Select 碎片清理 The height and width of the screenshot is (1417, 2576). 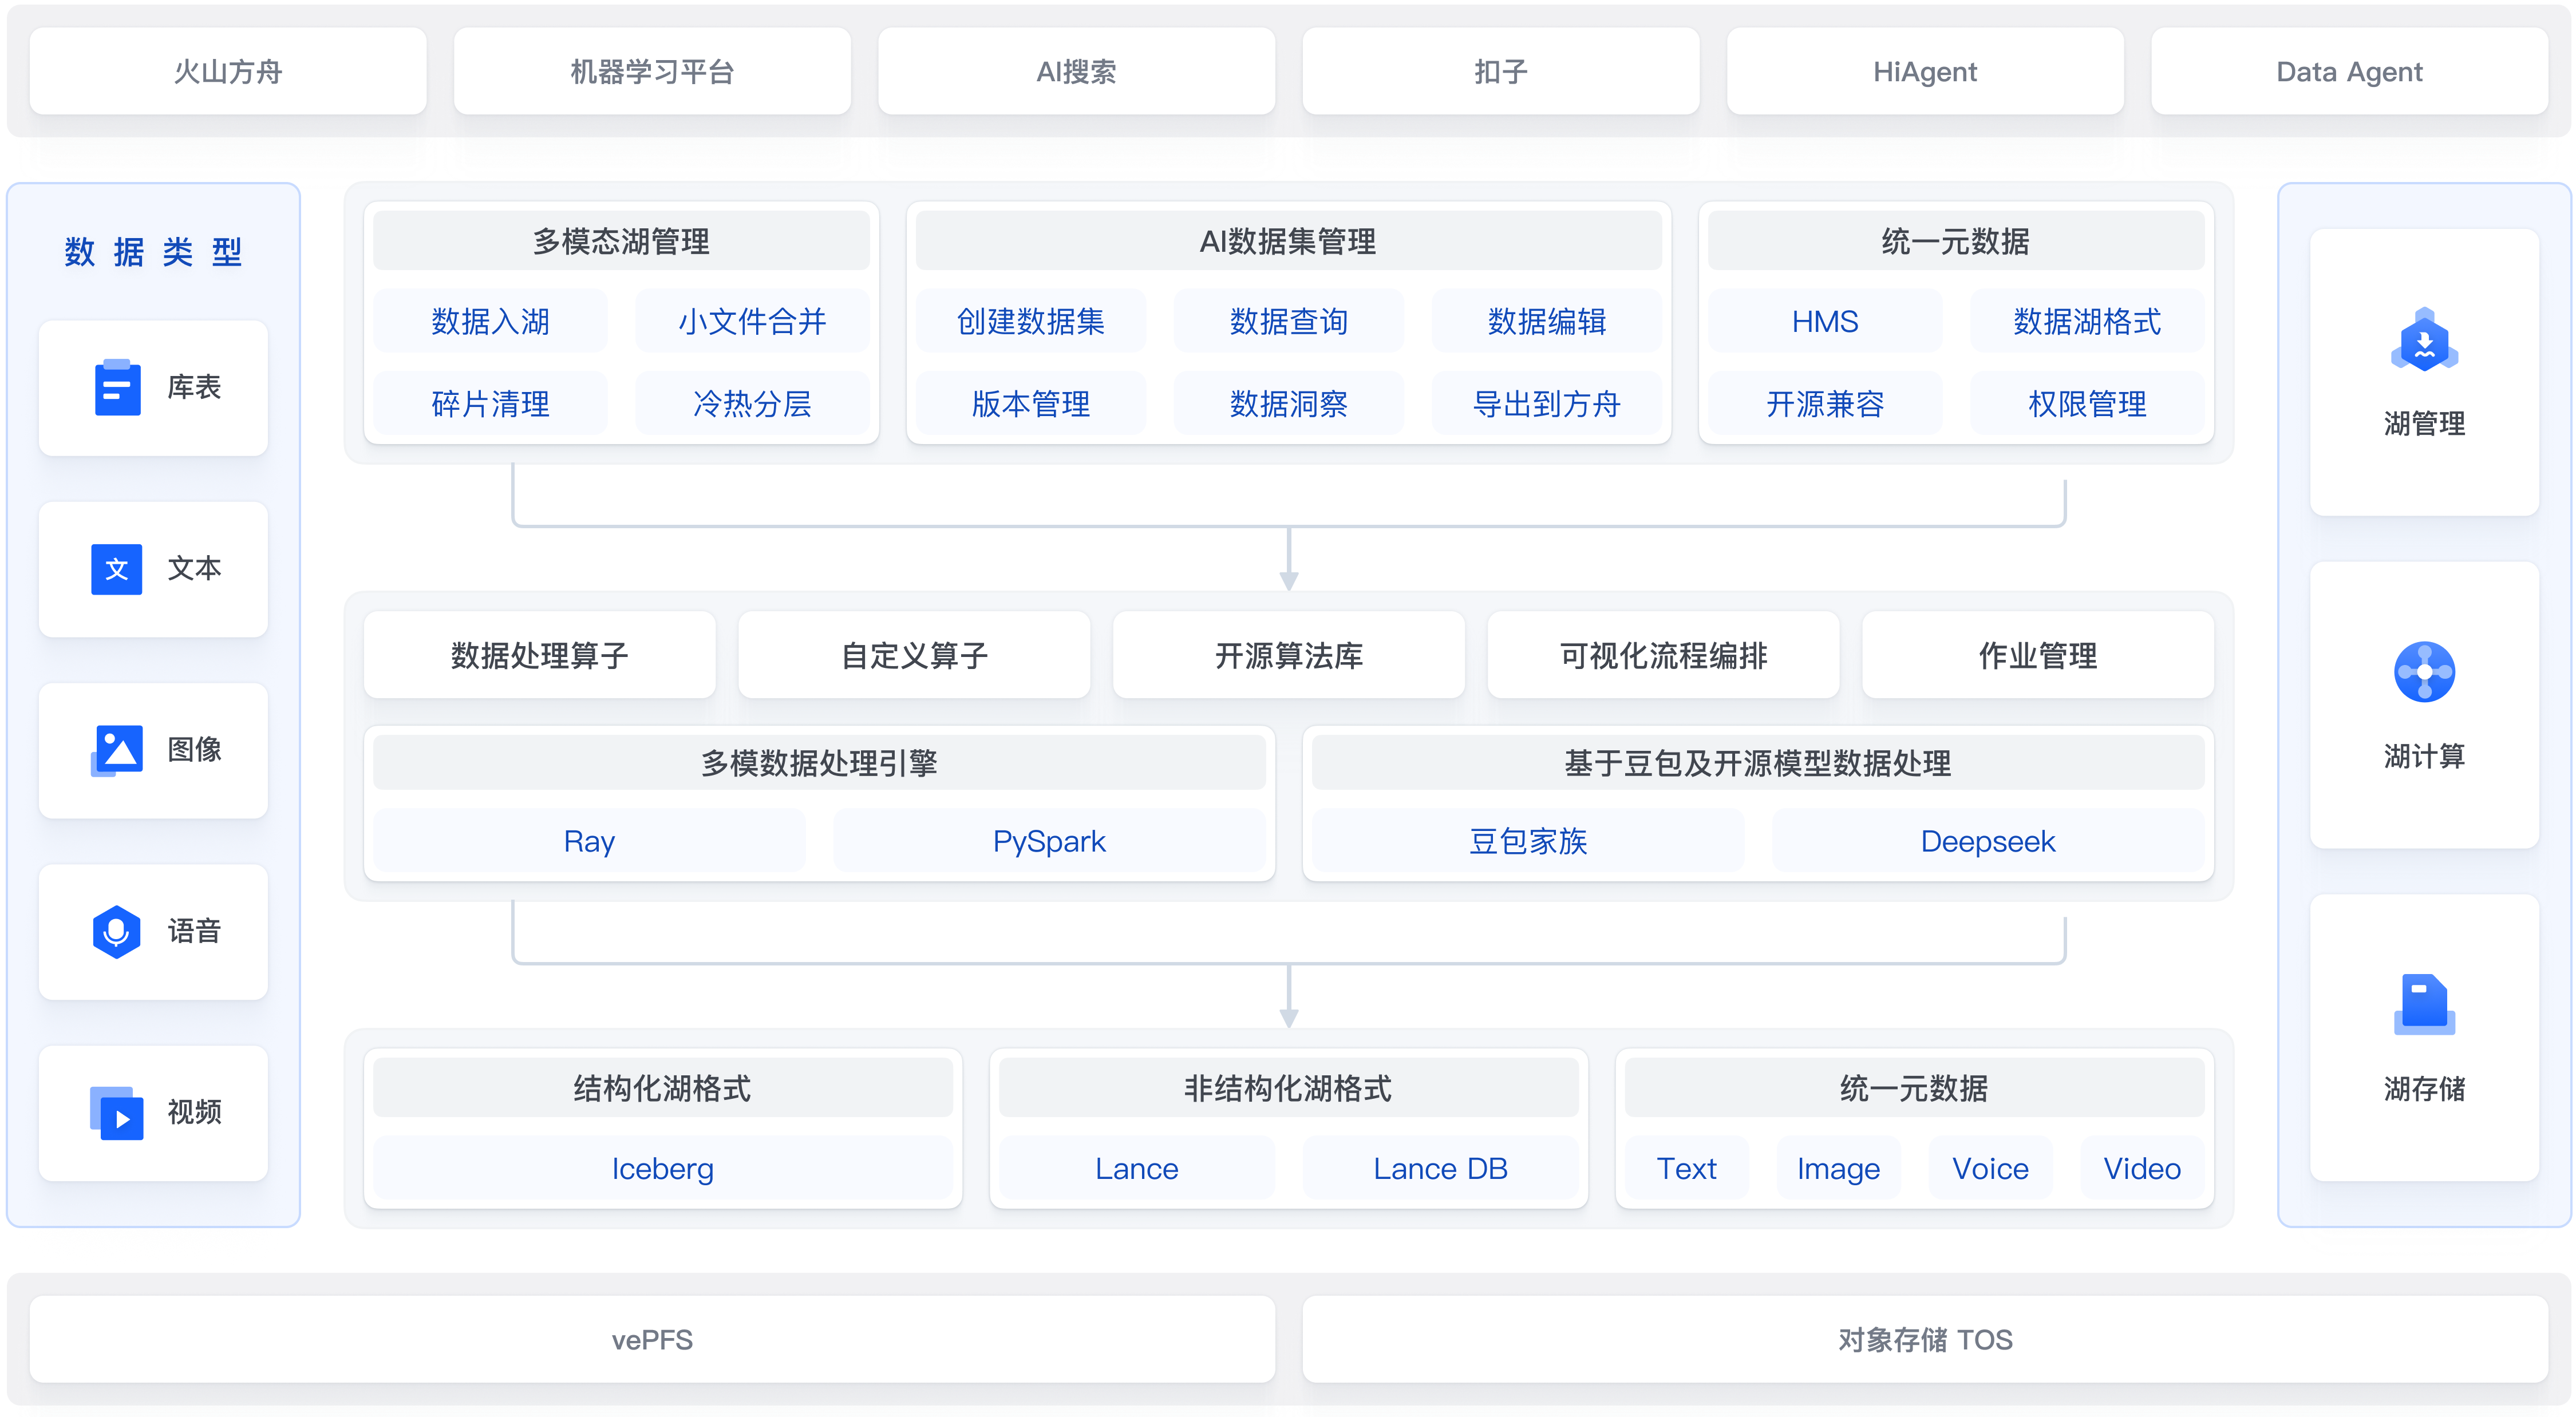[x=490, y=404]
